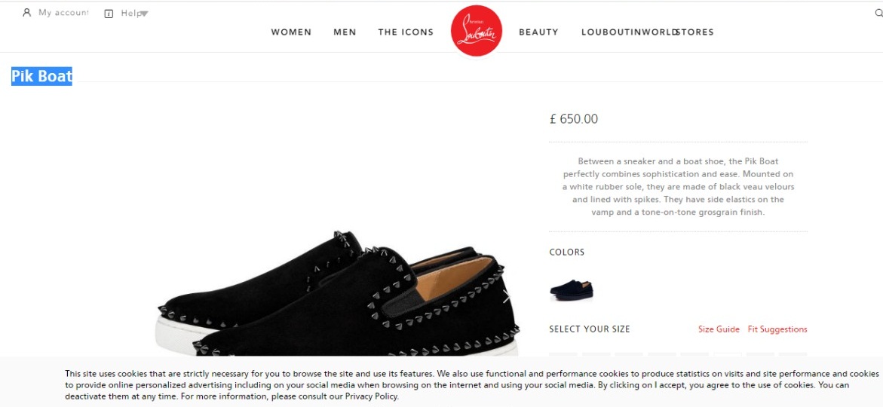Go to the STORES page

(x=695, y=32)
